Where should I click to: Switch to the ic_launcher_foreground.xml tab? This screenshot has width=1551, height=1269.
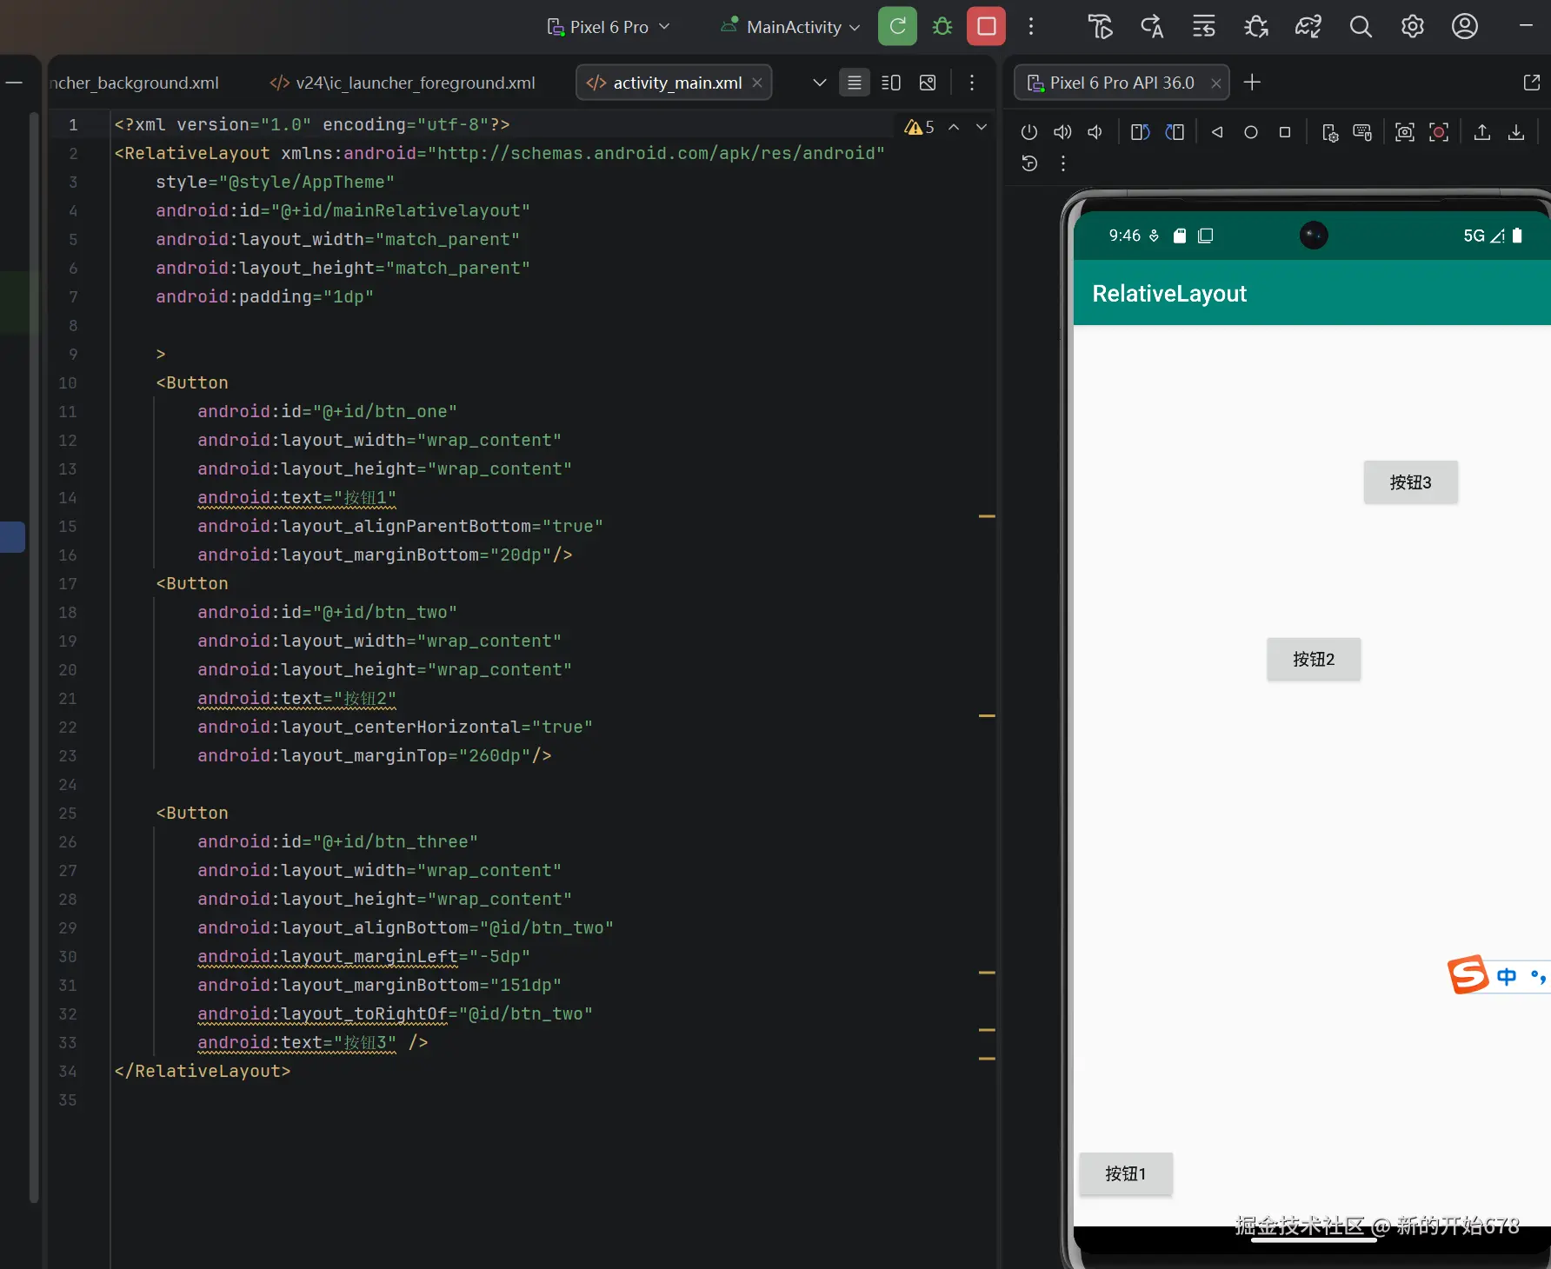[x=403, y=83]
